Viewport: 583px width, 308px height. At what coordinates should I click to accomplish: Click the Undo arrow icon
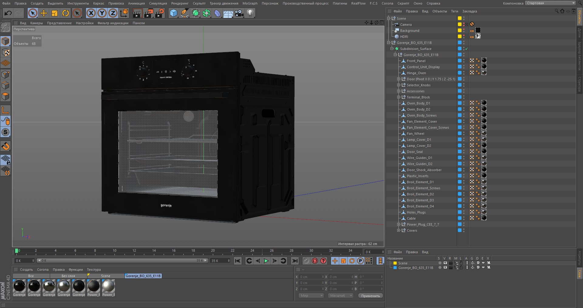pos(8,13)
